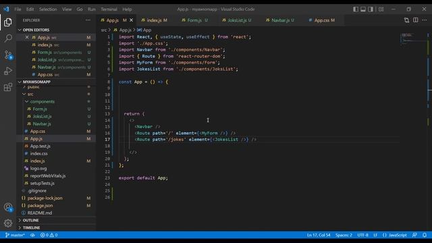
Task: Open the notifications bell icon
Action: coord(425,235)
